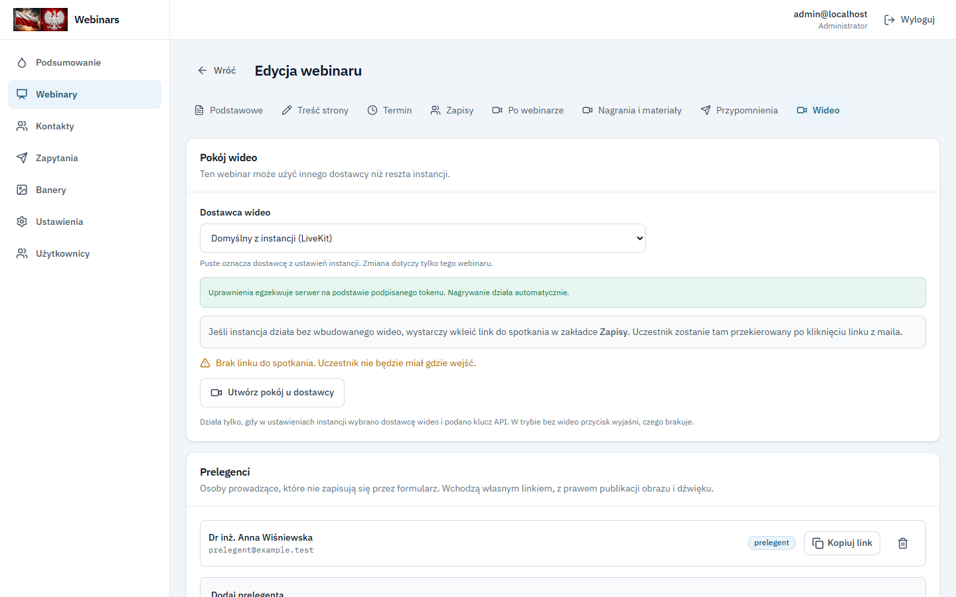Click the Wyloguj logout icon
This screenshot has height=597, width=956.
coord(890,20)
